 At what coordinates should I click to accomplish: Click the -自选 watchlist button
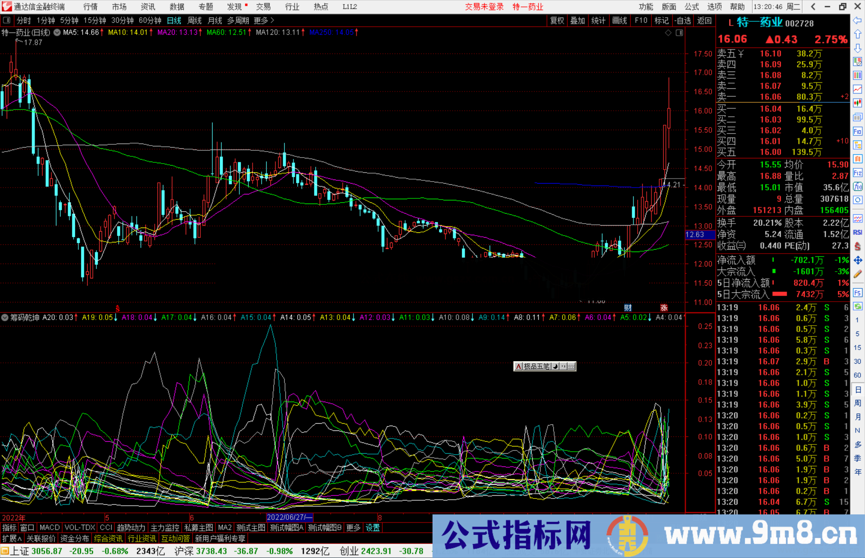coord(683,20)
